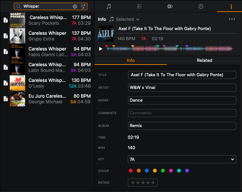Set the track star rating
Screen dimensions: 242x192
click(x=143, y=183)
